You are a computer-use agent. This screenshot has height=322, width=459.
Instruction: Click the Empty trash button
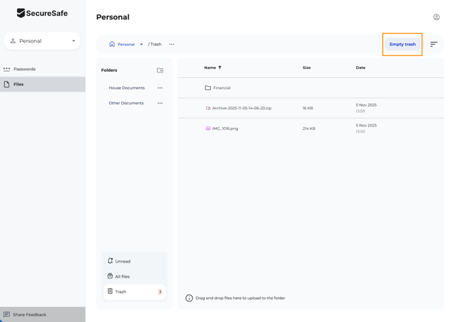tap(402, 44)
